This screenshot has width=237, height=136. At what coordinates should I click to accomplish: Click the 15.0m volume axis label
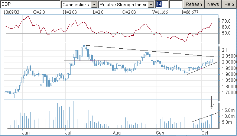tap(228, 110)
